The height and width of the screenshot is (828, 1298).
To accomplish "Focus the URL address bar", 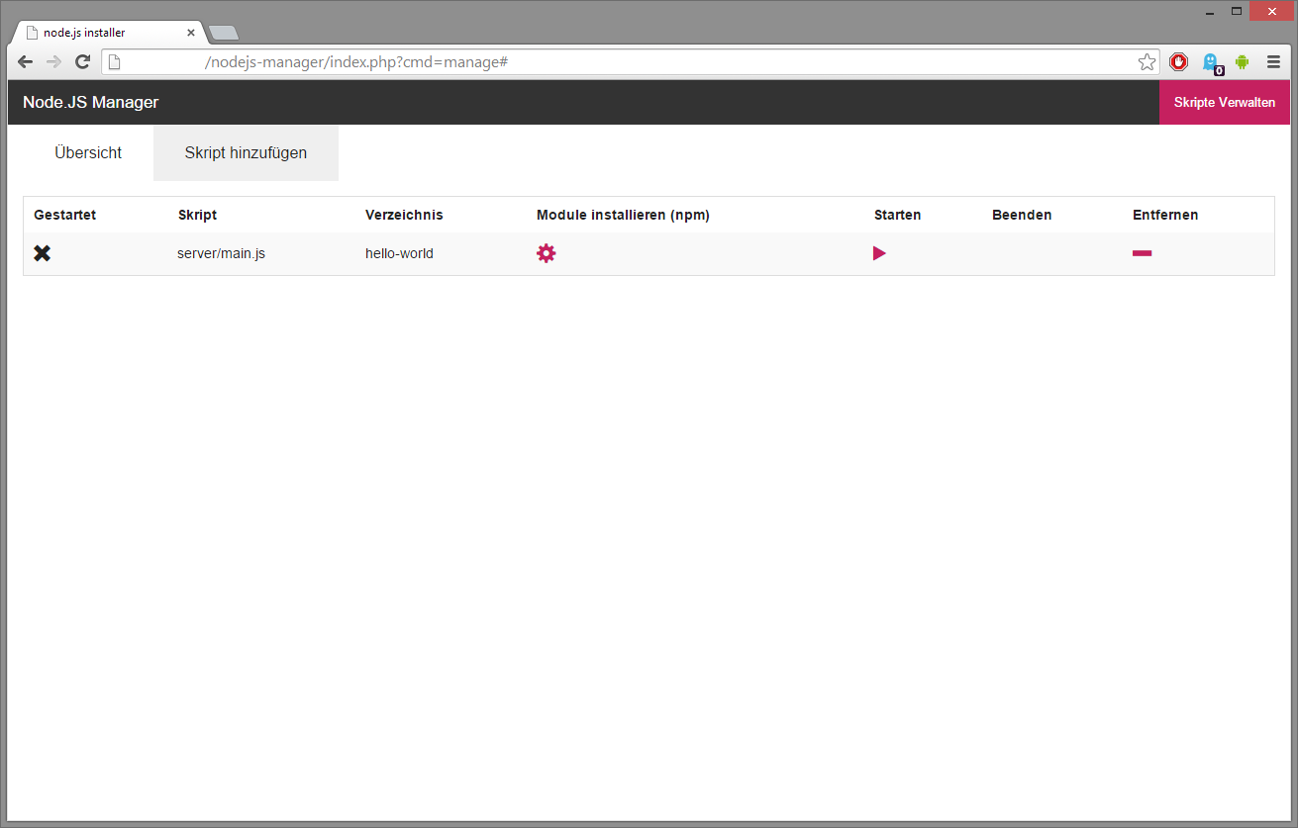I will click(x=629, y=62).
